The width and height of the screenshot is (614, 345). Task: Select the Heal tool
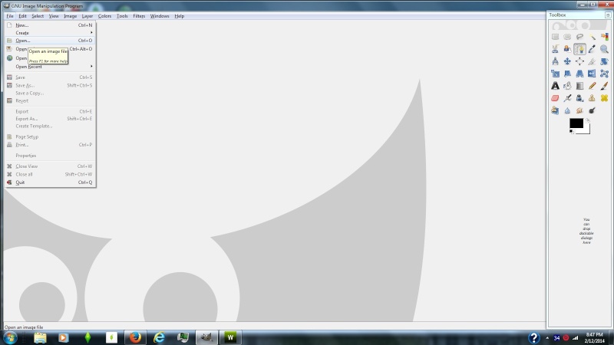pyautogui.click(x=604, y=98)
